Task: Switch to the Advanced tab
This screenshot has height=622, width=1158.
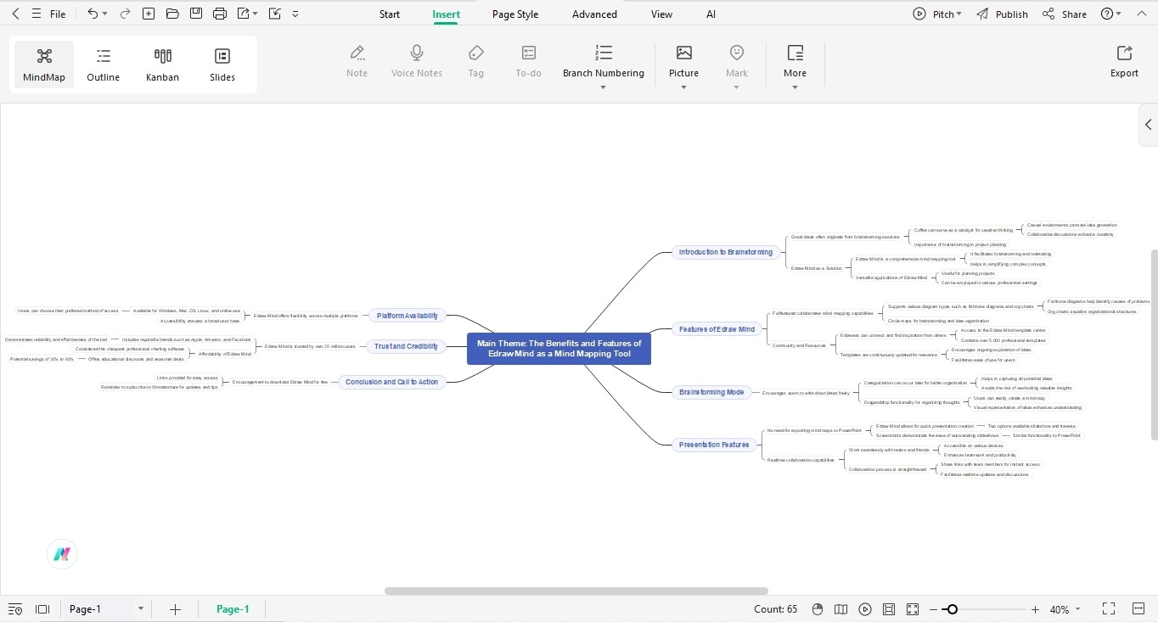Action: coord(594,14)
